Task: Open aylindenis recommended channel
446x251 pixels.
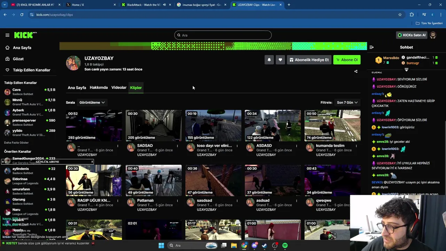Action: (30, 171)
